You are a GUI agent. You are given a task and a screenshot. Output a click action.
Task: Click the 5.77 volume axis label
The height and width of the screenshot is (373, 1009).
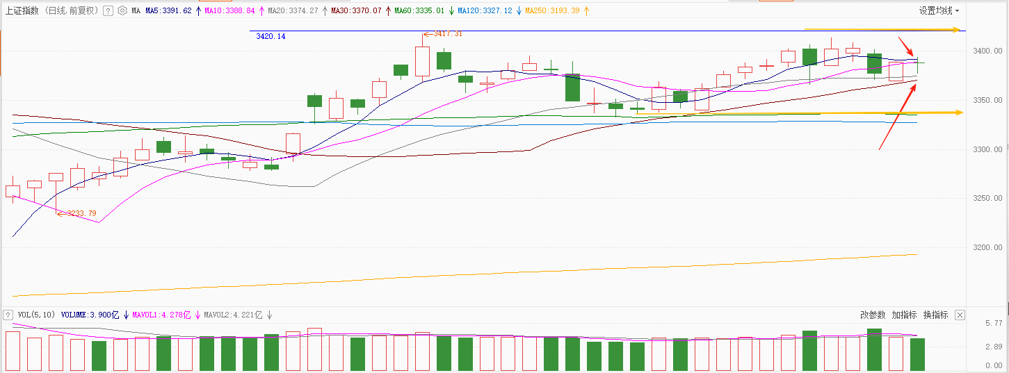coord(993,324)
